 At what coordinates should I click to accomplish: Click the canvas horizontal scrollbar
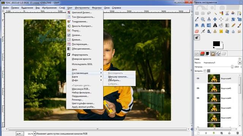tap(98, 129)
